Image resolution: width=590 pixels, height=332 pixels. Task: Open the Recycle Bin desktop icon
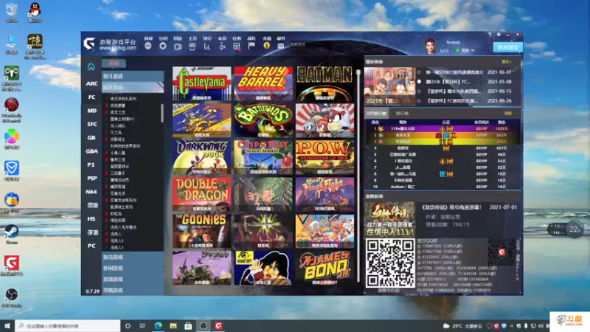[x=12, y=13]
